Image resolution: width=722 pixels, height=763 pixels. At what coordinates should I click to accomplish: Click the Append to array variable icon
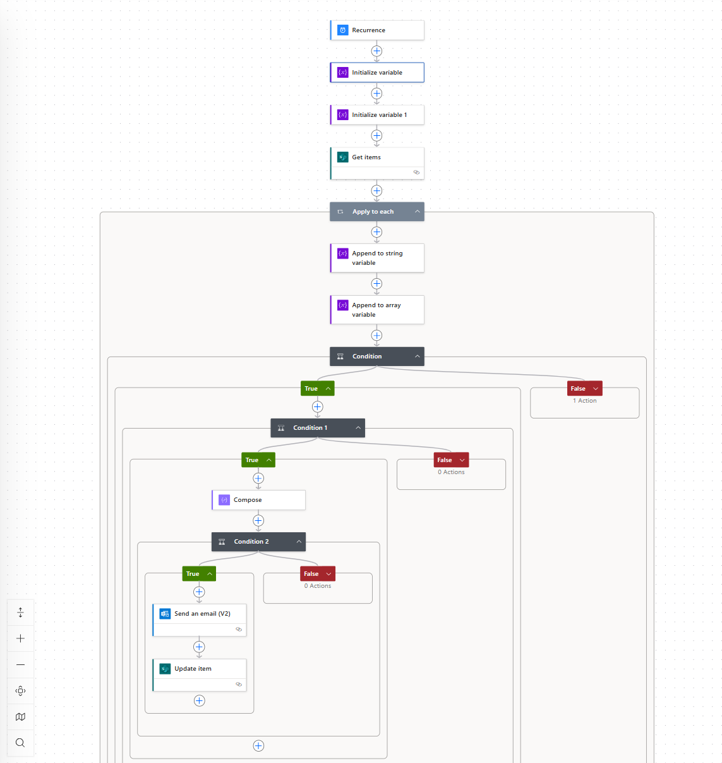342,305
